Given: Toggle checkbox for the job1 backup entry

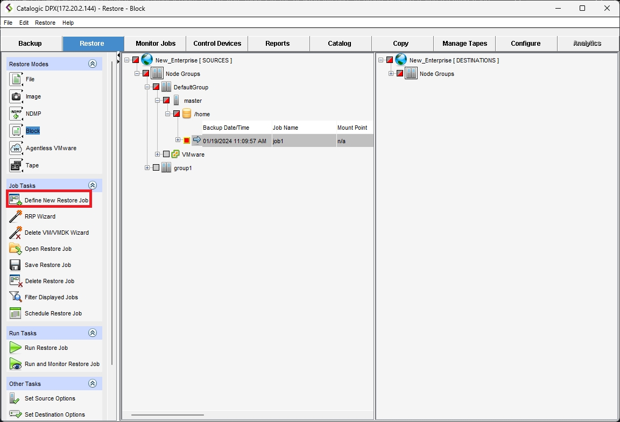Looking at the screenshot, I should tap(187, 140).
